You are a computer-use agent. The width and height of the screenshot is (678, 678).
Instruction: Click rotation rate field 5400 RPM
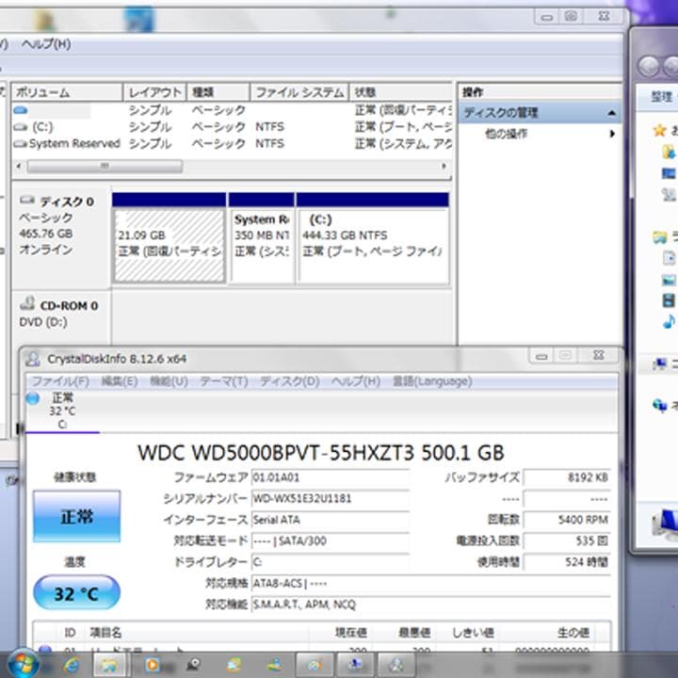click(567, 520)
